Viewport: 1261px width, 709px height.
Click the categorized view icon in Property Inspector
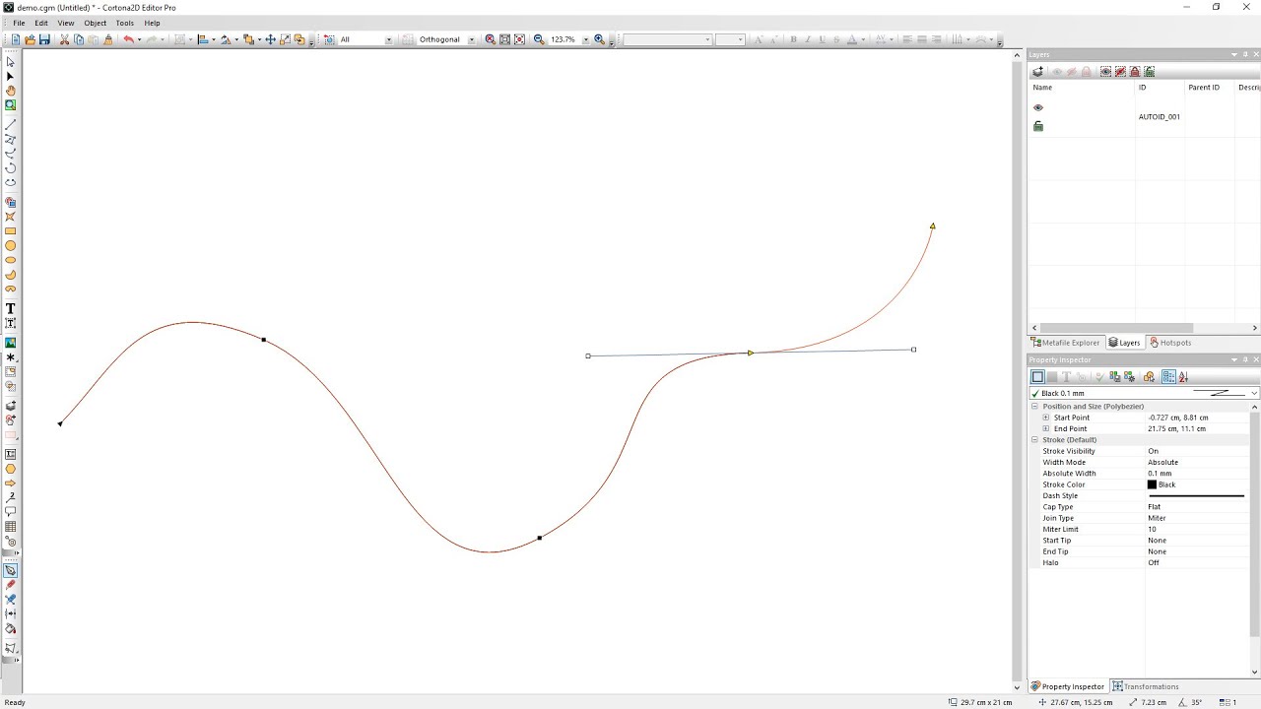coord(1168,376)
